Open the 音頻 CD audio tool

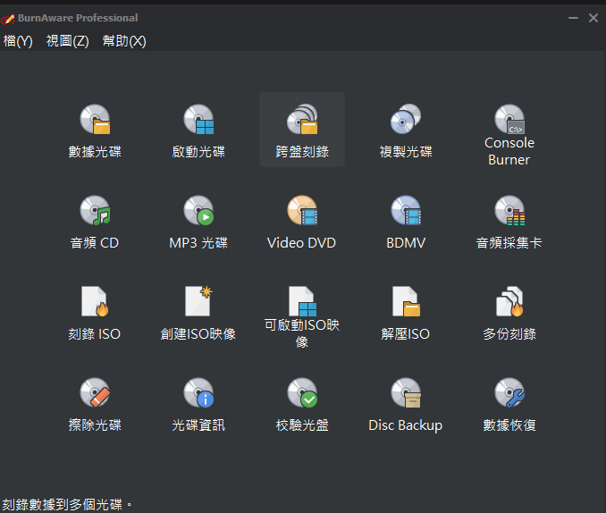(x=95, y=221)
